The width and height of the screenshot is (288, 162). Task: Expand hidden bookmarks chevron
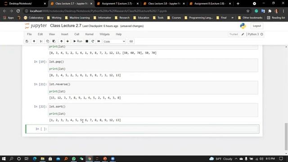point(232,18)
